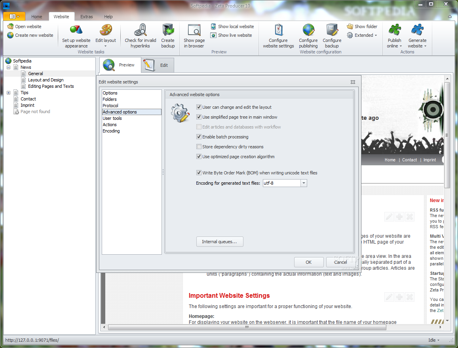The height and width of the screenshot is (348, 458).
Task: Close the Edit website settings dialog
Action: tap(353, 82)
